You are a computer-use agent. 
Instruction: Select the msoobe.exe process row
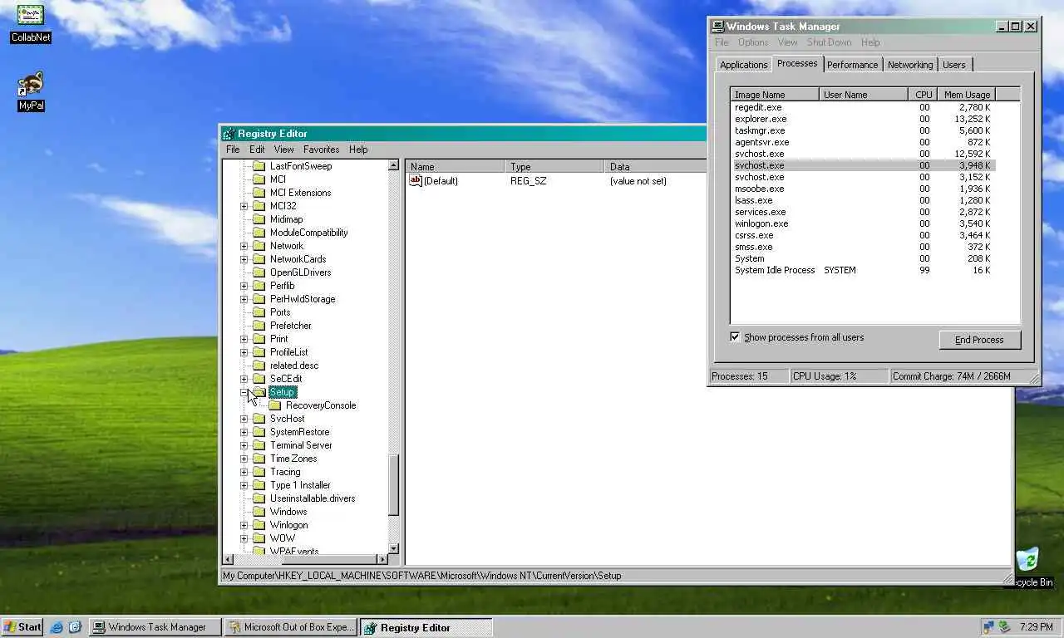pyautogui.click(x=863, y=189)
